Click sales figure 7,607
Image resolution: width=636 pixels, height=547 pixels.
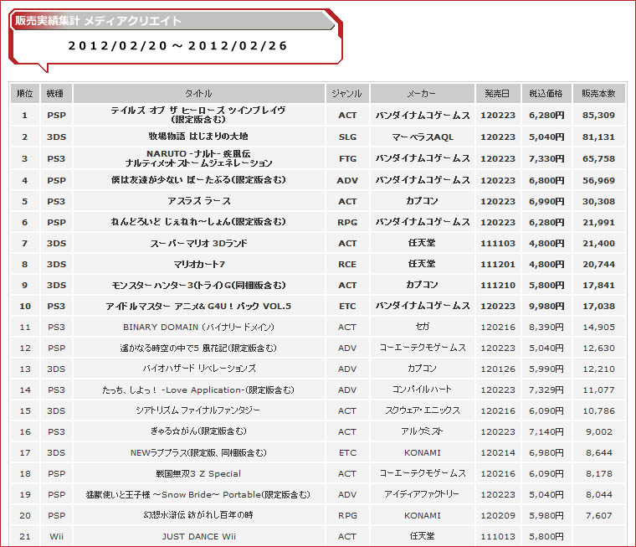tap(598, 516)
